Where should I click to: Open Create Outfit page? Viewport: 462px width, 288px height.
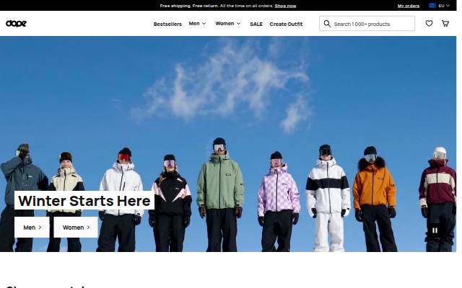click(286, 24)
